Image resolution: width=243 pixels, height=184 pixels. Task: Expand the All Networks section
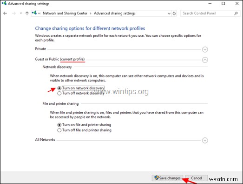pos(205,141)
